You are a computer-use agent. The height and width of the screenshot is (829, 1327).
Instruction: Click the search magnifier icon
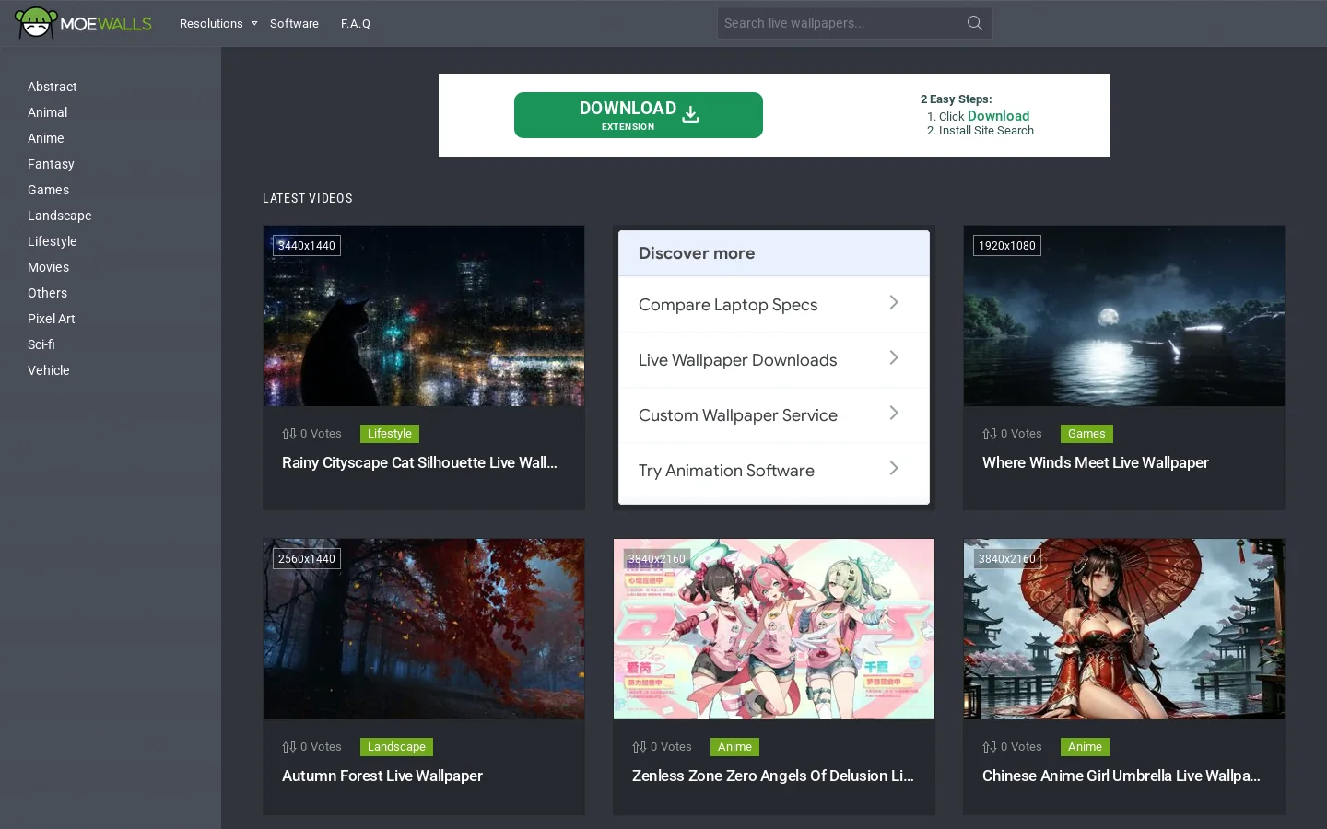click(x=974, y=23)
